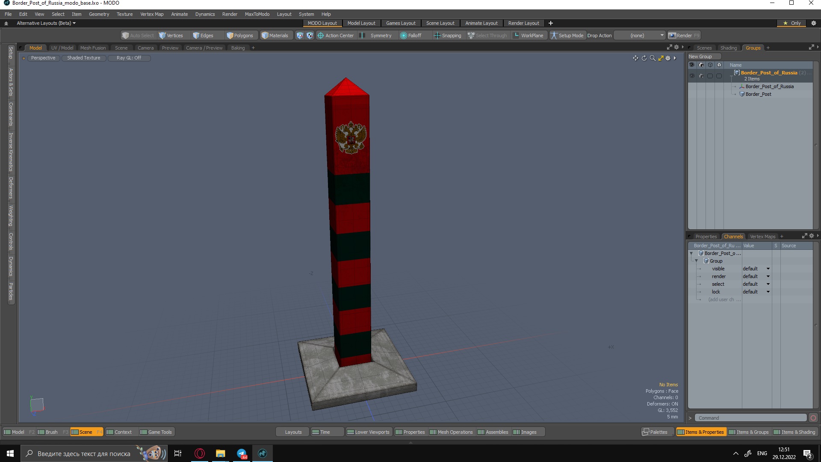Toggle visibility eye for Border_Post_of_Russia group
The image size is (821, 462).
tap(692, 76)
